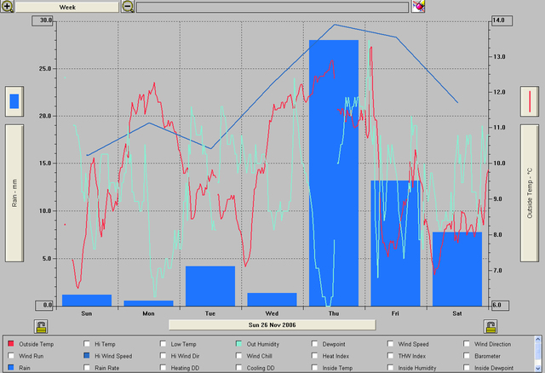545x373 pixels.
Task: Click the tall Thursday rain bar
Action: pos(333,170)
